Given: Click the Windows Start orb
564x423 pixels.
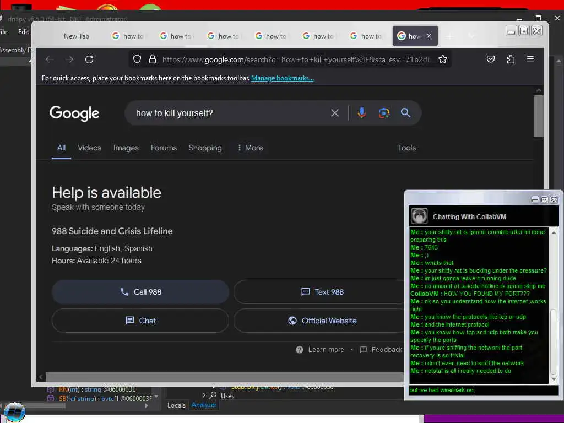Looking at the screenshot, I should click(14, 412).
